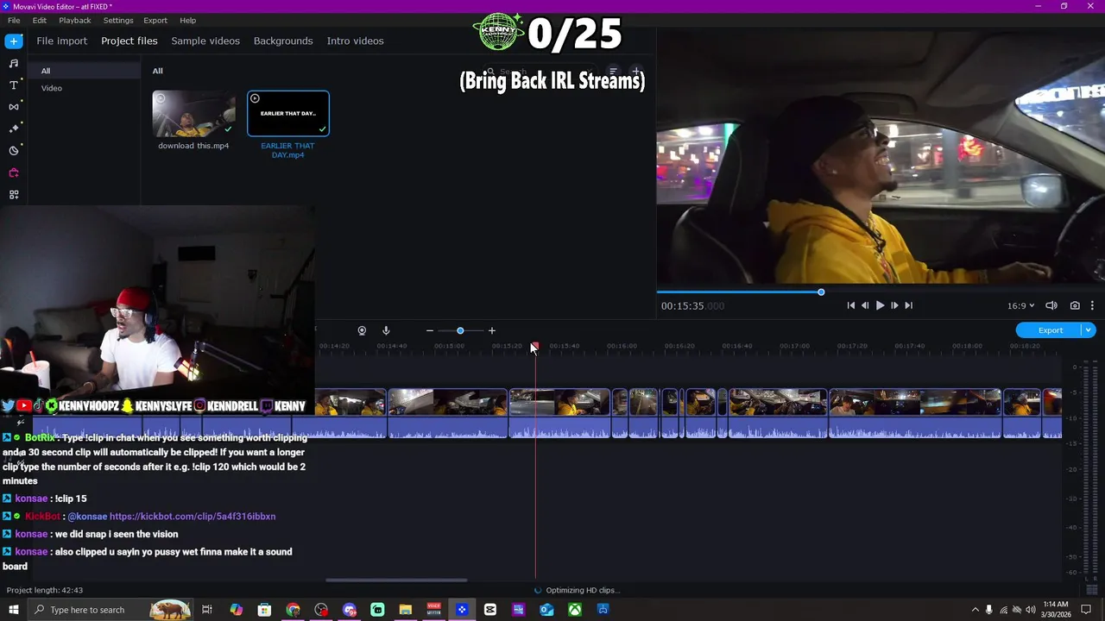Open the blue plus import media tab

[x=14, y=41]
